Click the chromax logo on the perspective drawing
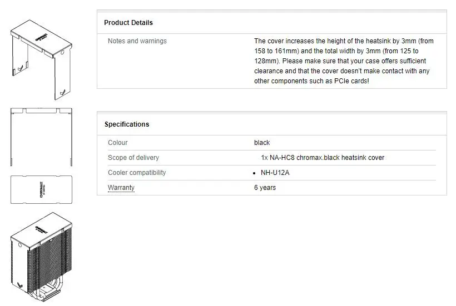Viewport: 456px width, 306px height. 42,41
